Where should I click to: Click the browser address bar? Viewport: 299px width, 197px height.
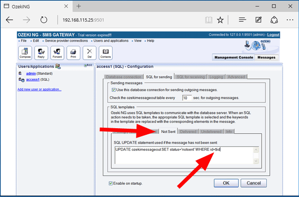coord(132,20)
